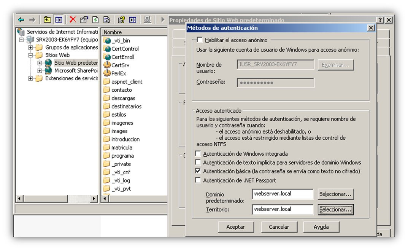This screenshot has width=408, height=250.
Task: Click the Aceptar button
Action: (x=236, y=227)
